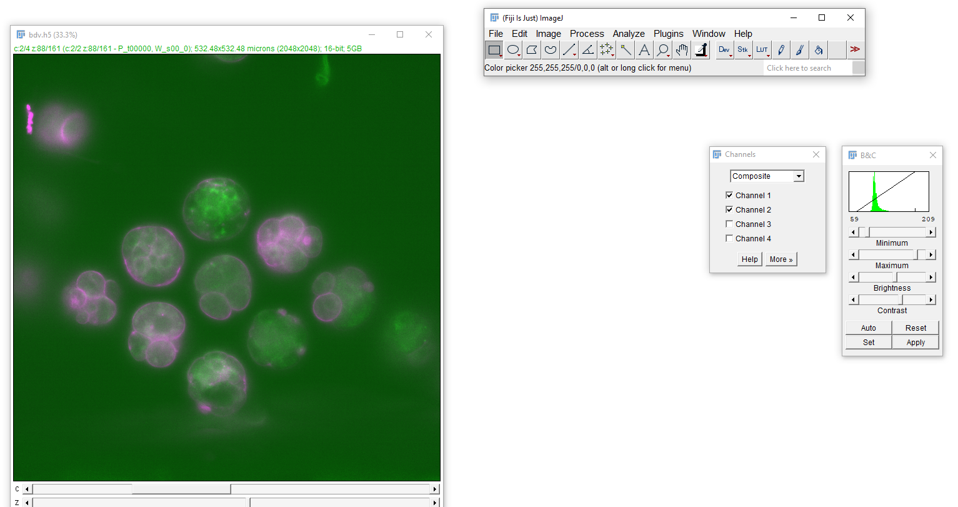Click the Reset button in B&C
This screenshot has width=958, height=507.
pyautogui.click(x=916, y=328)
